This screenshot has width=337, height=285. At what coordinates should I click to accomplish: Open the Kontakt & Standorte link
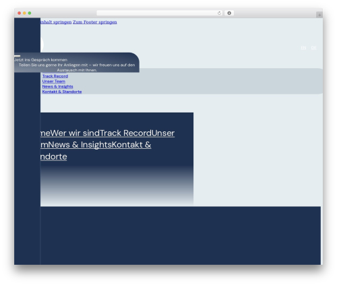coord(62,92)
